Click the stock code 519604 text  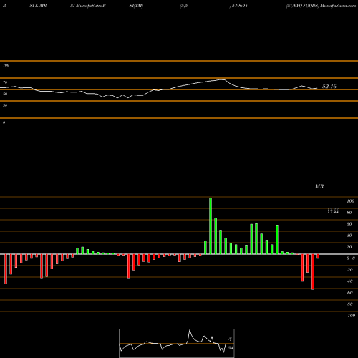point(239,6)
